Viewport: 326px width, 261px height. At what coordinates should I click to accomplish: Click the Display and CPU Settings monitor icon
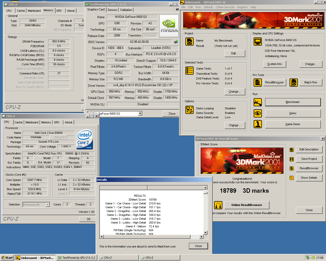point(257,42)
